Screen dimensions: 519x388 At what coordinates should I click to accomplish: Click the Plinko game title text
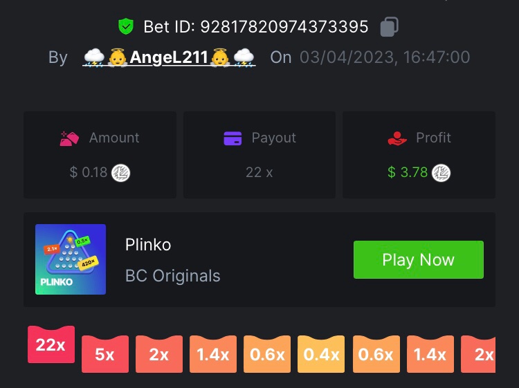148,245
